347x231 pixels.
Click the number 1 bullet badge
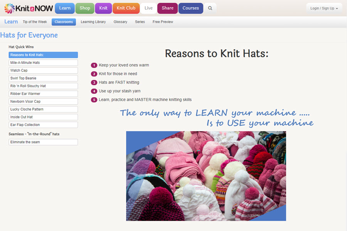[x=94, y=65]
